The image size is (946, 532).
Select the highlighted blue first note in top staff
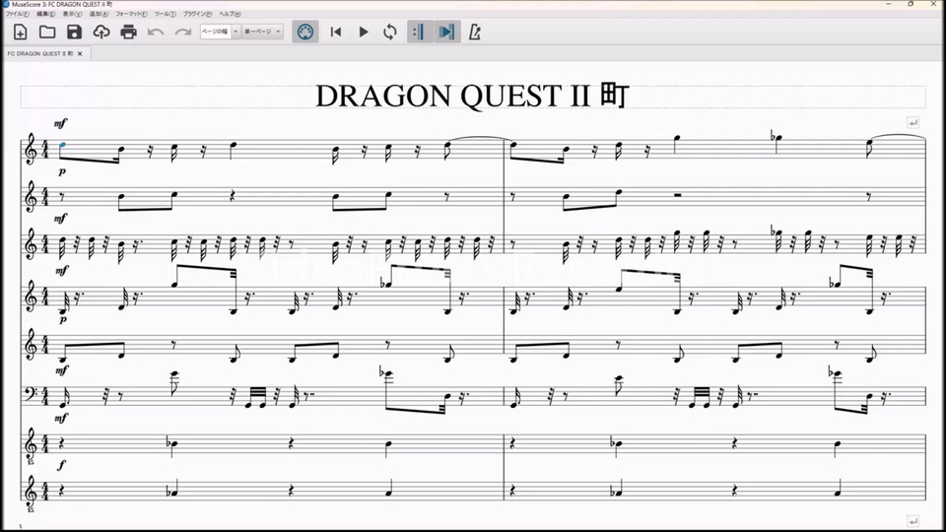[63, 146]
